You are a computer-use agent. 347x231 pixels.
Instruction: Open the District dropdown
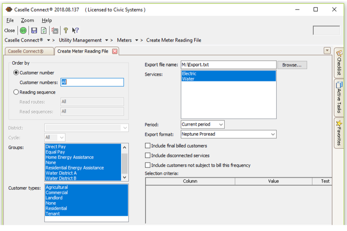pos(125,128)
